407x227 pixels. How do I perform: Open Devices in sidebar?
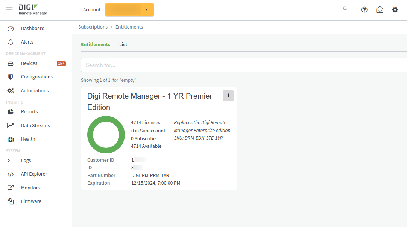click(29, 63)
